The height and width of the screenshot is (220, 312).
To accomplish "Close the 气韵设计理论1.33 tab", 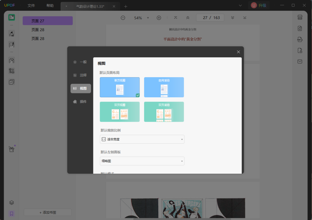I will tap(114, 6).
